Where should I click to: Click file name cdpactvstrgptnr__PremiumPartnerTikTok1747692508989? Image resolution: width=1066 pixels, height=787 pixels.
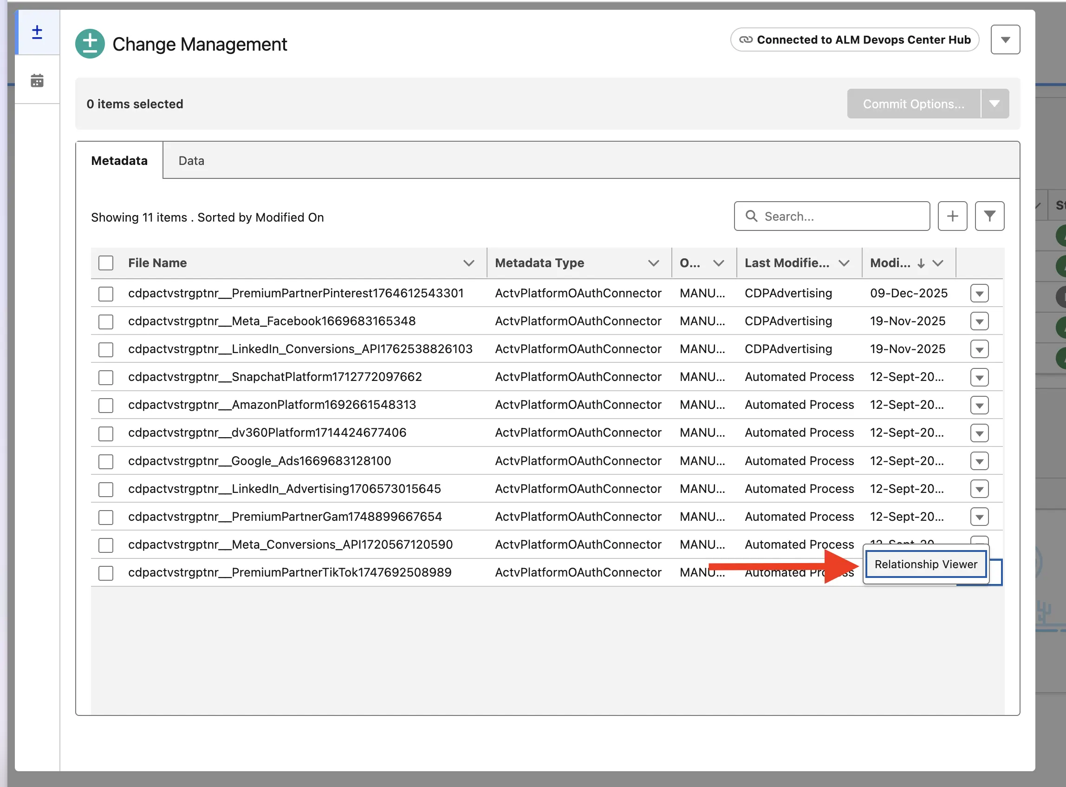click(289, 572)
